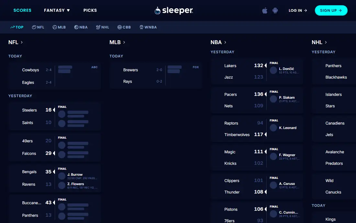Open the SCORES page in the header

point(22,10)
